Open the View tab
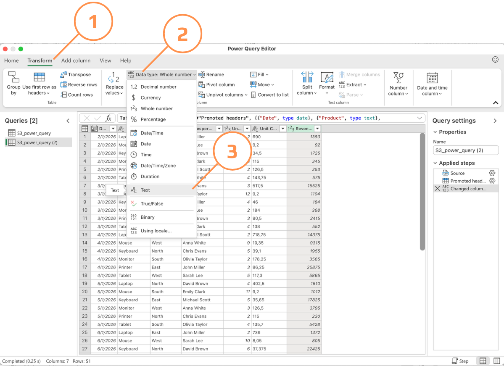The height and width of the screenshot is (366, 504). [x=106, y=61]
